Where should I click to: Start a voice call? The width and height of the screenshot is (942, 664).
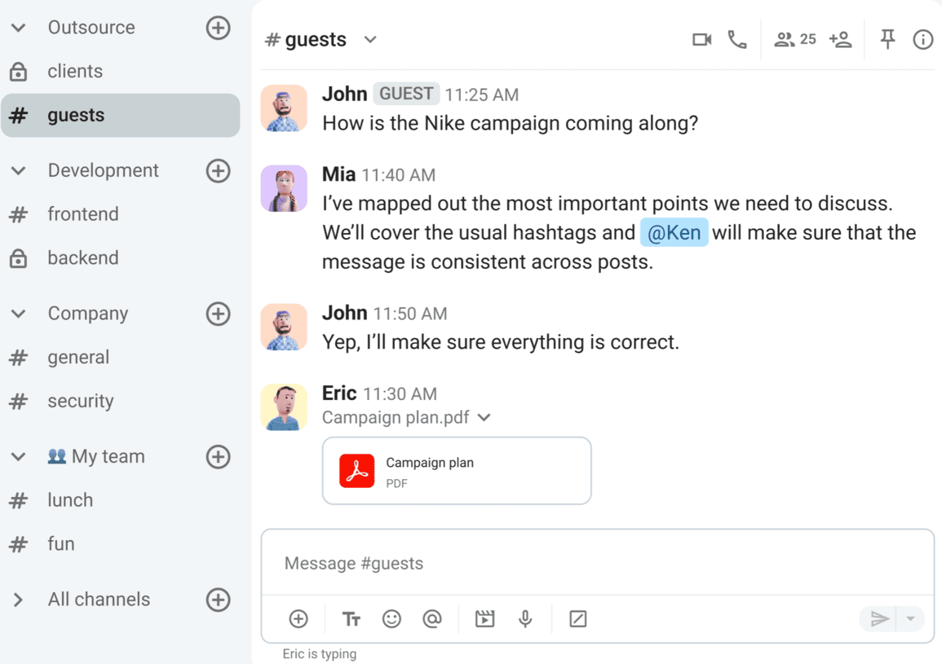click(737, 38)
